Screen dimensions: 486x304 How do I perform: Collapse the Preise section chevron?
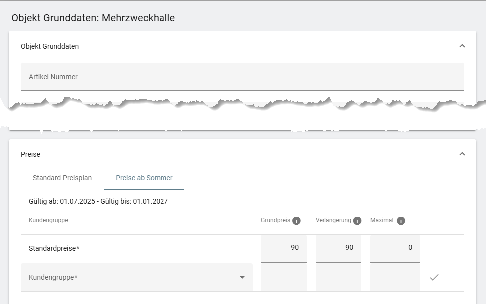pos(463,154)
